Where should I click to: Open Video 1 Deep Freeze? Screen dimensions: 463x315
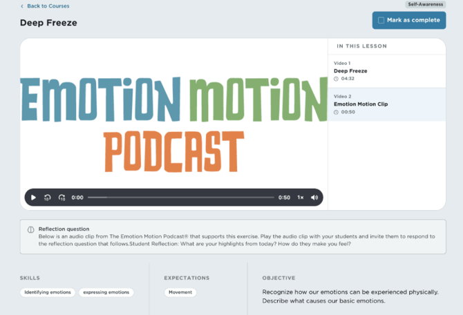coord(386,71)
